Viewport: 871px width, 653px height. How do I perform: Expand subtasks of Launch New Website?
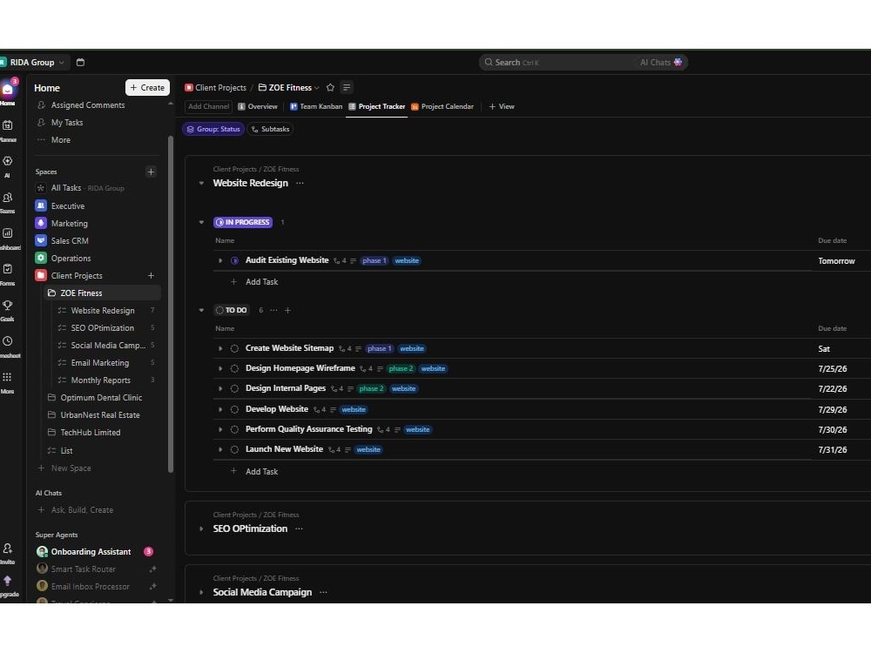point(220,450)
